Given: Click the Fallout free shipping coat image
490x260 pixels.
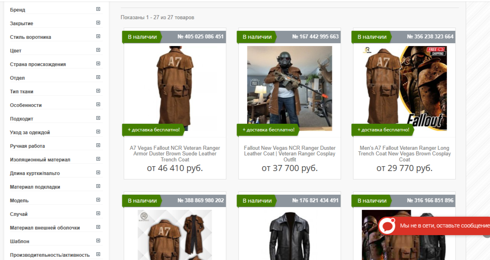Looking at the screenshot, I should pyautogui.click(x=404, y=89).
